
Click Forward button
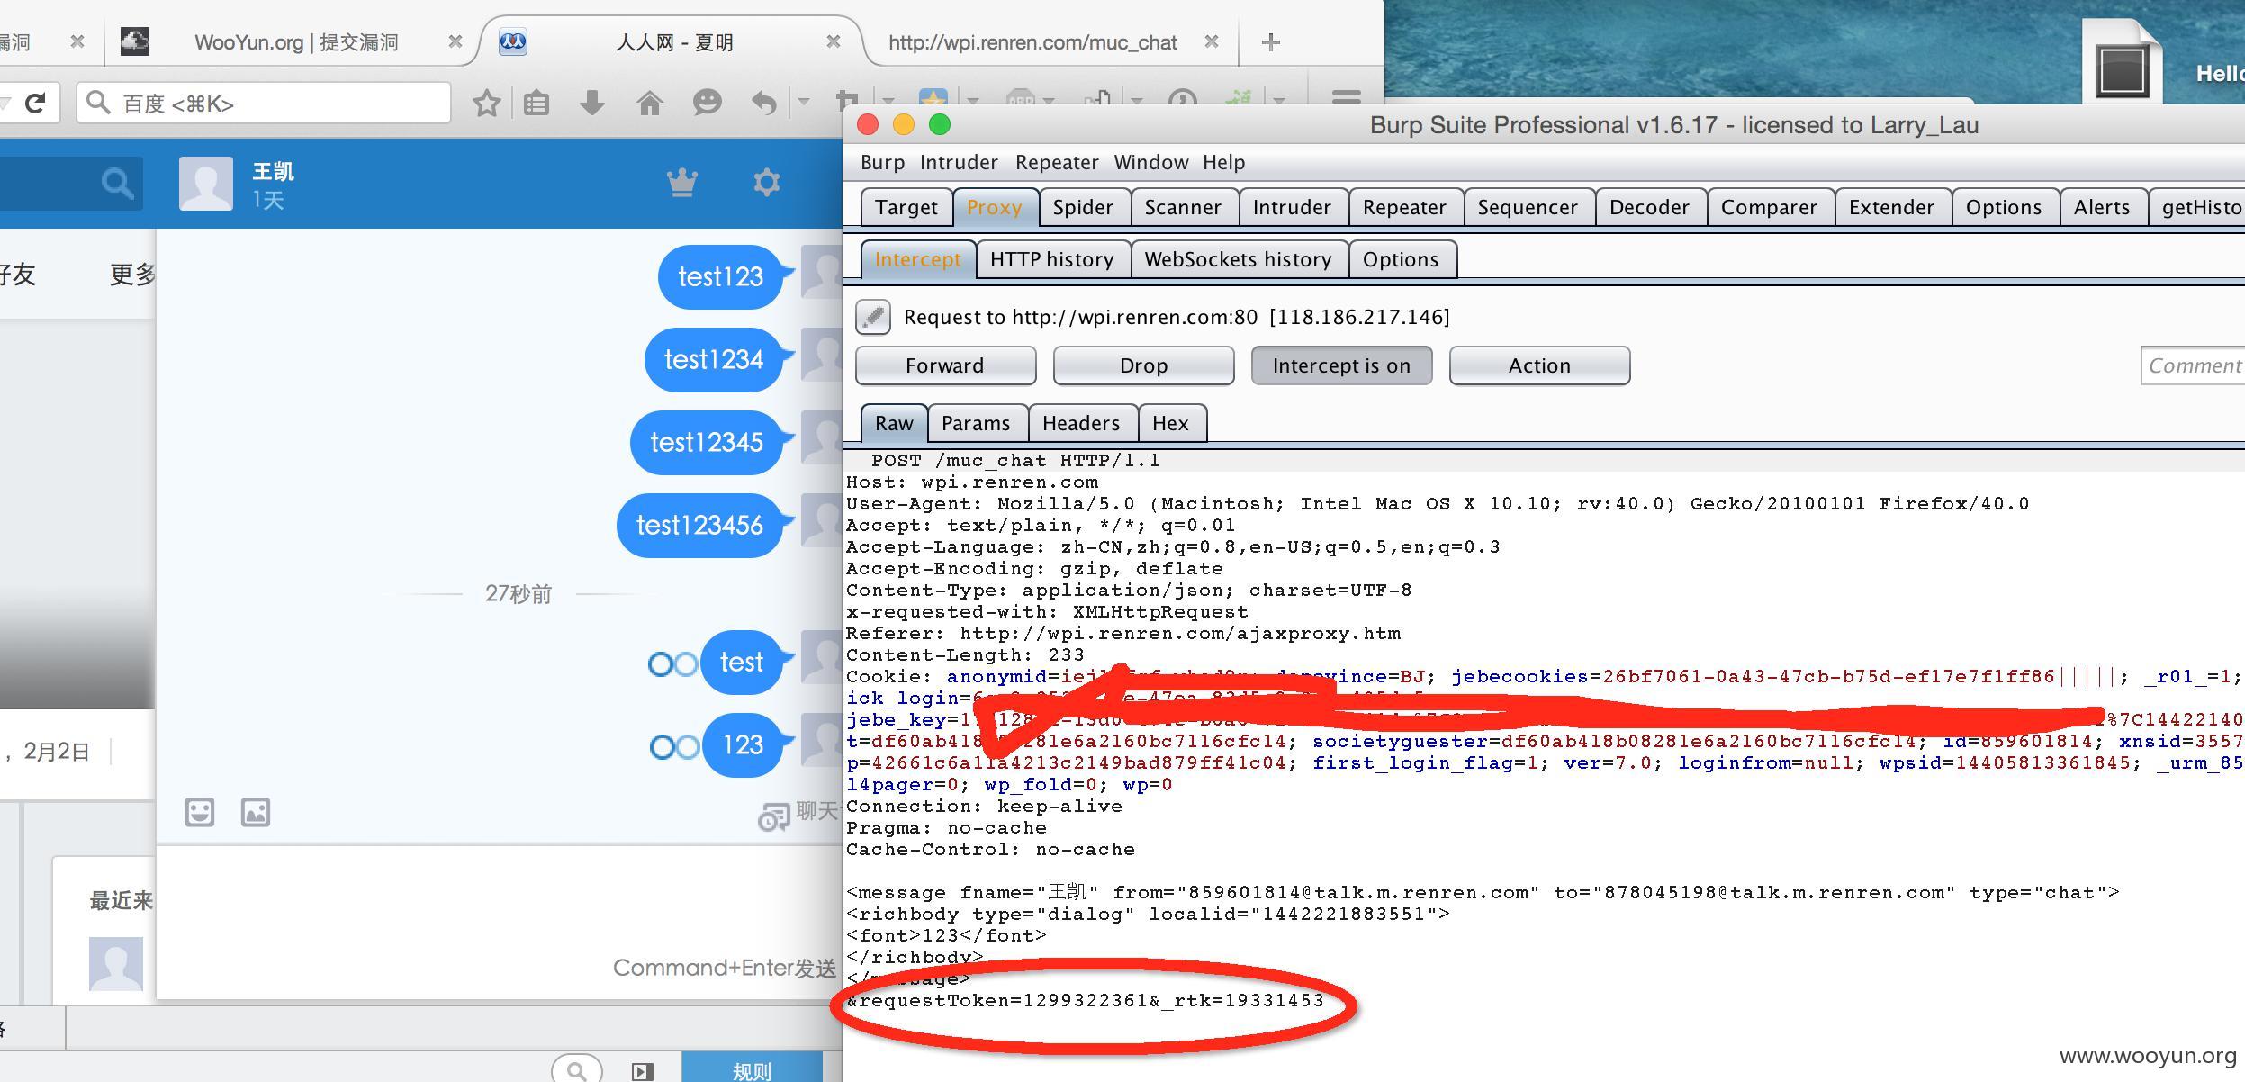point(945,365)
